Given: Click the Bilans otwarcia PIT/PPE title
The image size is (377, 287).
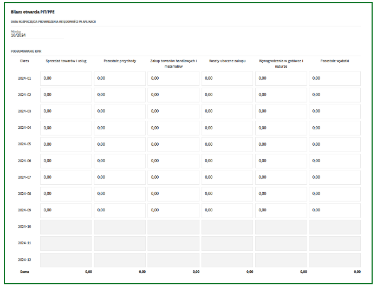Looking at the screenshot, I should tap(32, 12).
